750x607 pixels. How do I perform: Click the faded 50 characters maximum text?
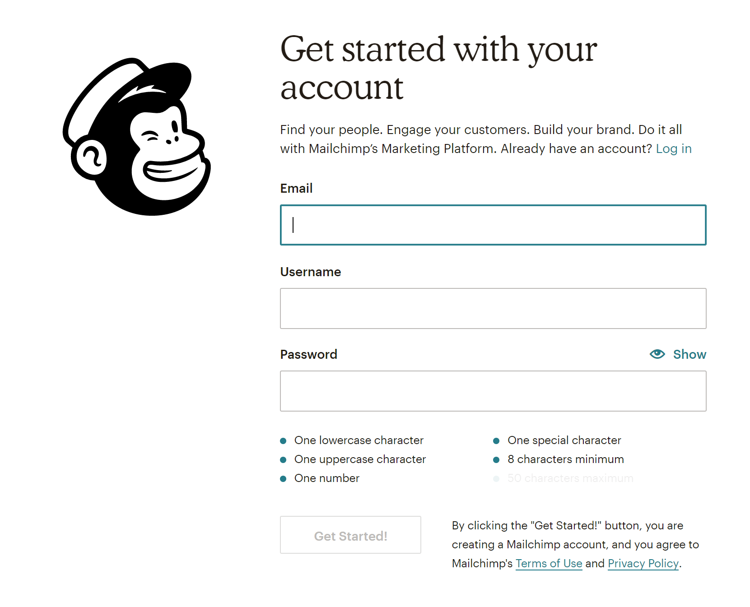point(570,478)
